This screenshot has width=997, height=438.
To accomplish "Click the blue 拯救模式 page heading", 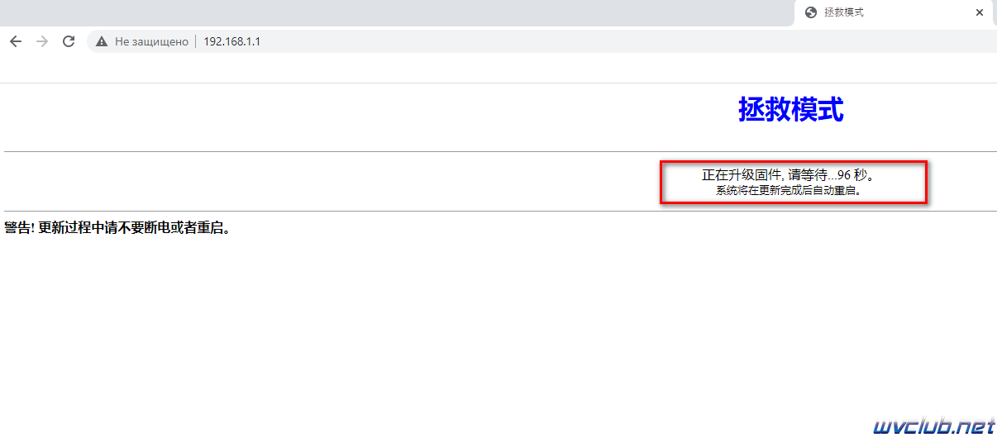I will coord(791,109).
